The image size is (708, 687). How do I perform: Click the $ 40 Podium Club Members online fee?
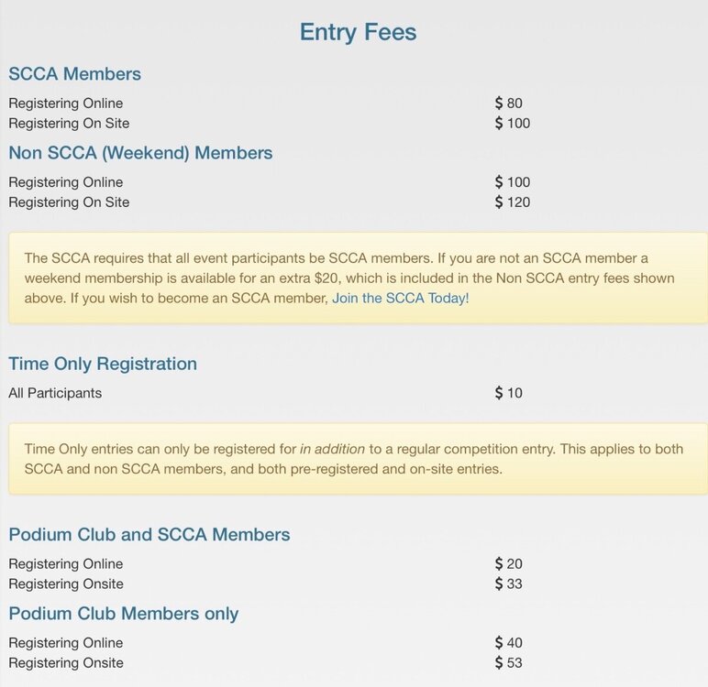click(508, 642)
